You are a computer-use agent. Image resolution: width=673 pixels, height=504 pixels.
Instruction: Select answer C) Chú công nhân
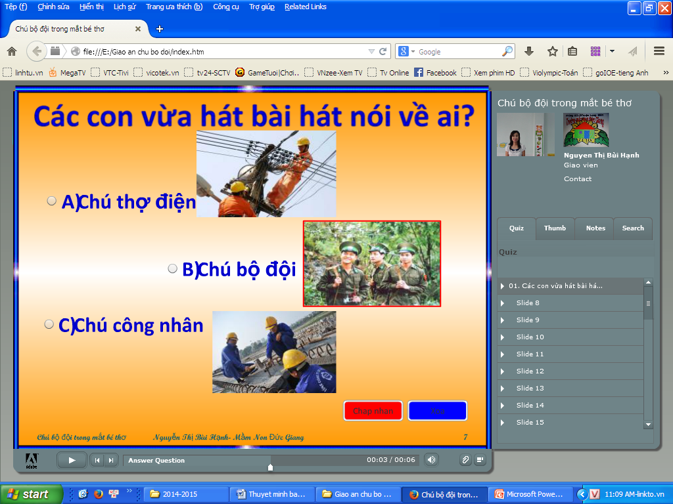49,324
